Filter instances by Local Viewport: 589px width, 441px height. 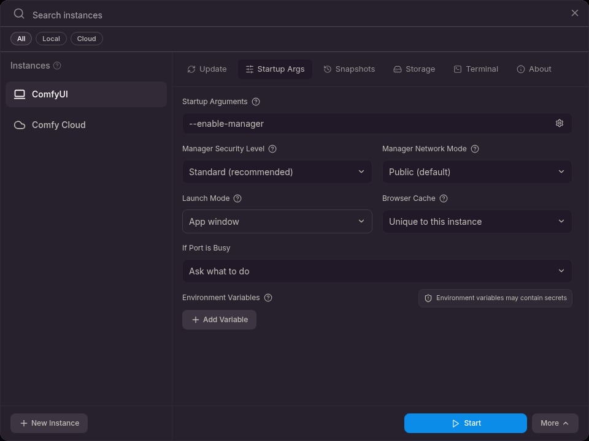click(x=51, y=39)
